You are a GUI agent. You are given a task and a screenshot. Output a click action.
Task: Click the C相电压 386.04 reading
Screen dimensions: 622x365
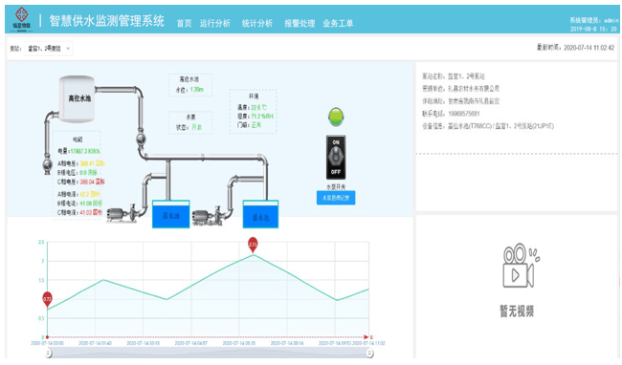81,182
